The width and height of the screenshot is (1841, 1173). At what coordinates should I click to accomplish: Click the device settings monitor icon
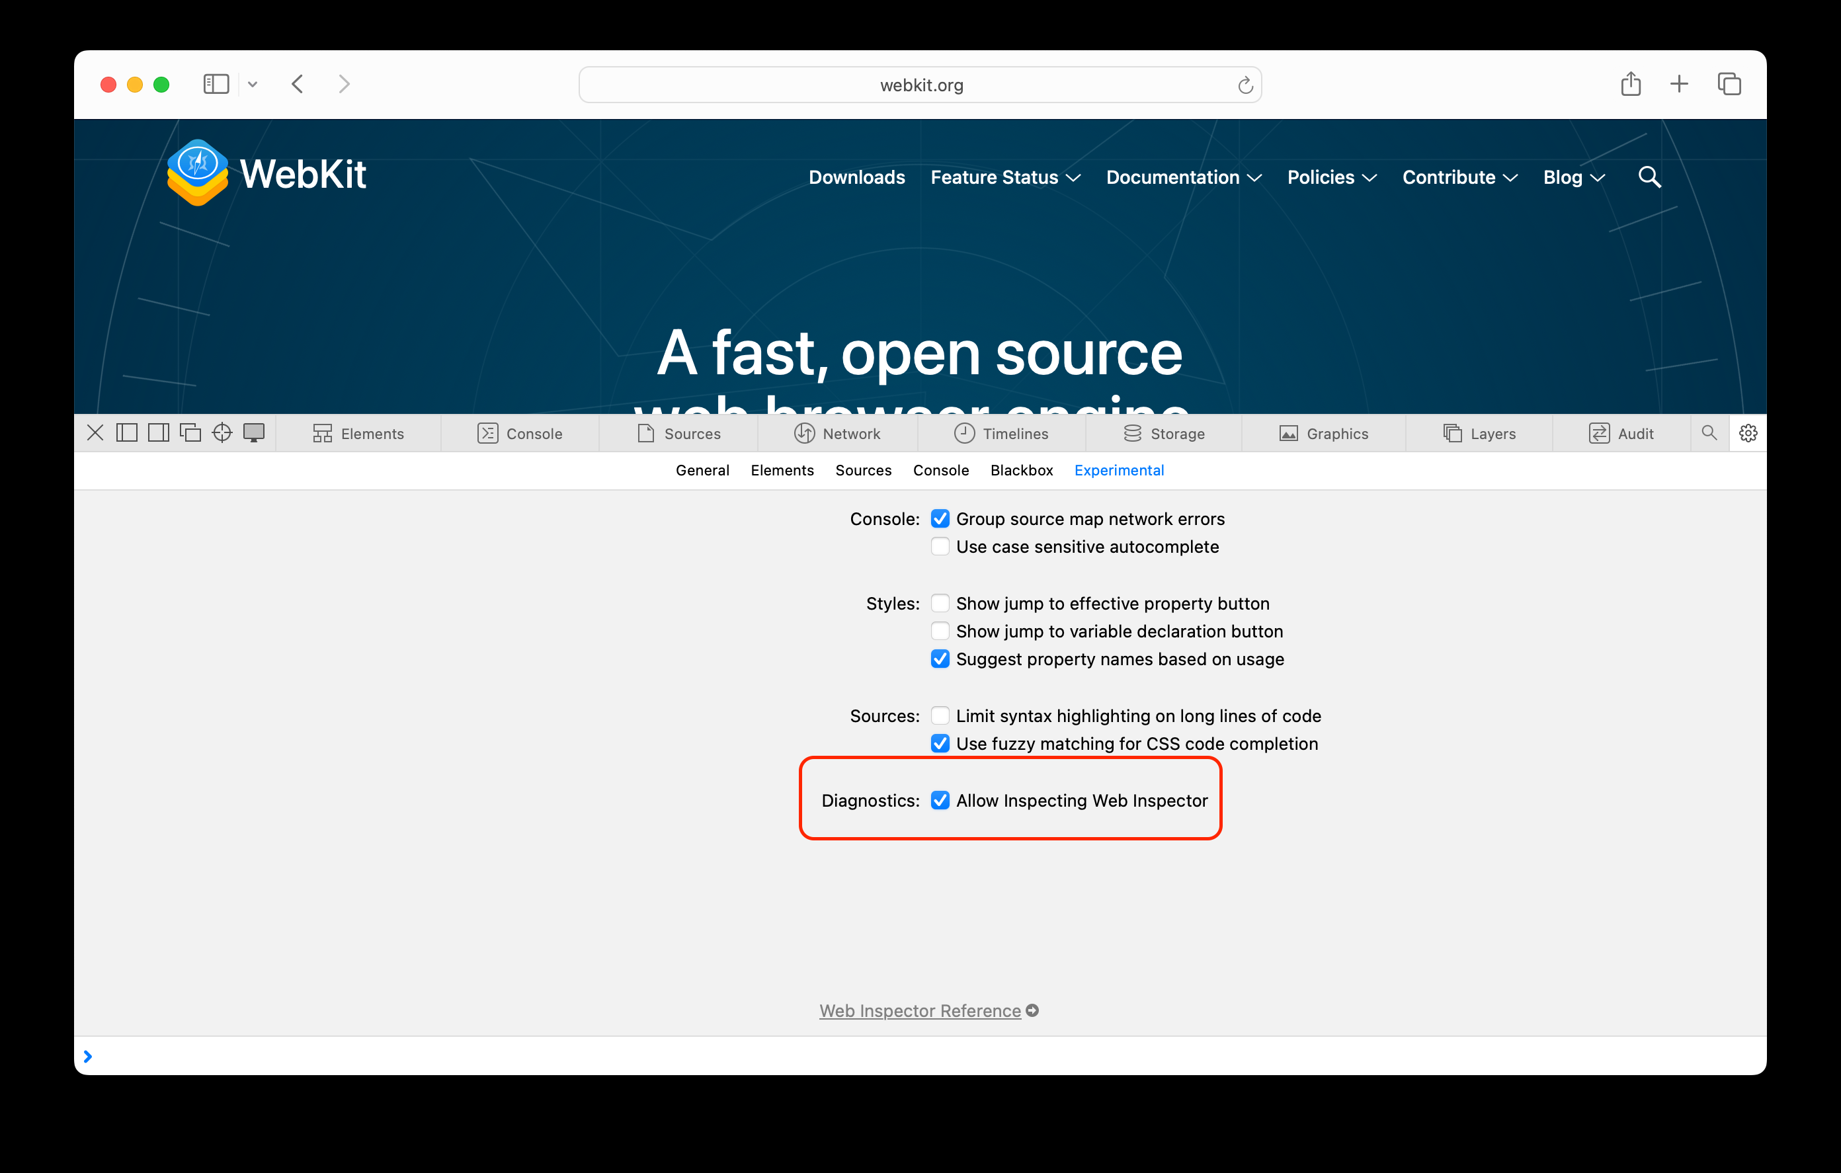coord(254,433)
